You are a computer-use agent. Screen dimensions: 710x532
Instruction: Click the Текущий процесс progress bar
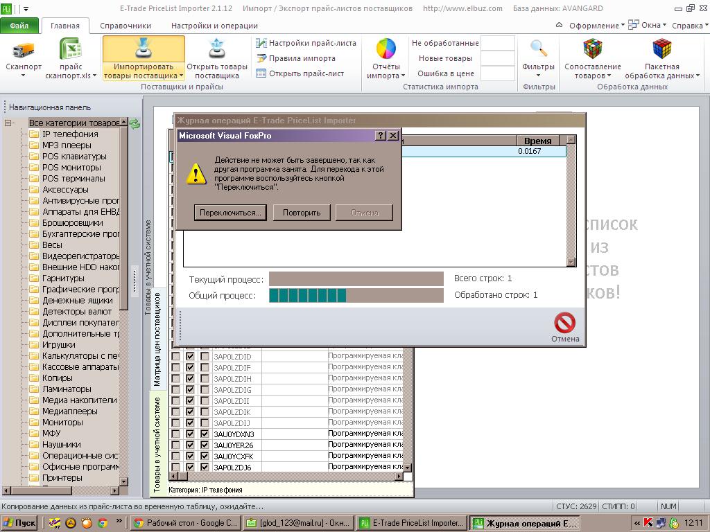[356, 279]
